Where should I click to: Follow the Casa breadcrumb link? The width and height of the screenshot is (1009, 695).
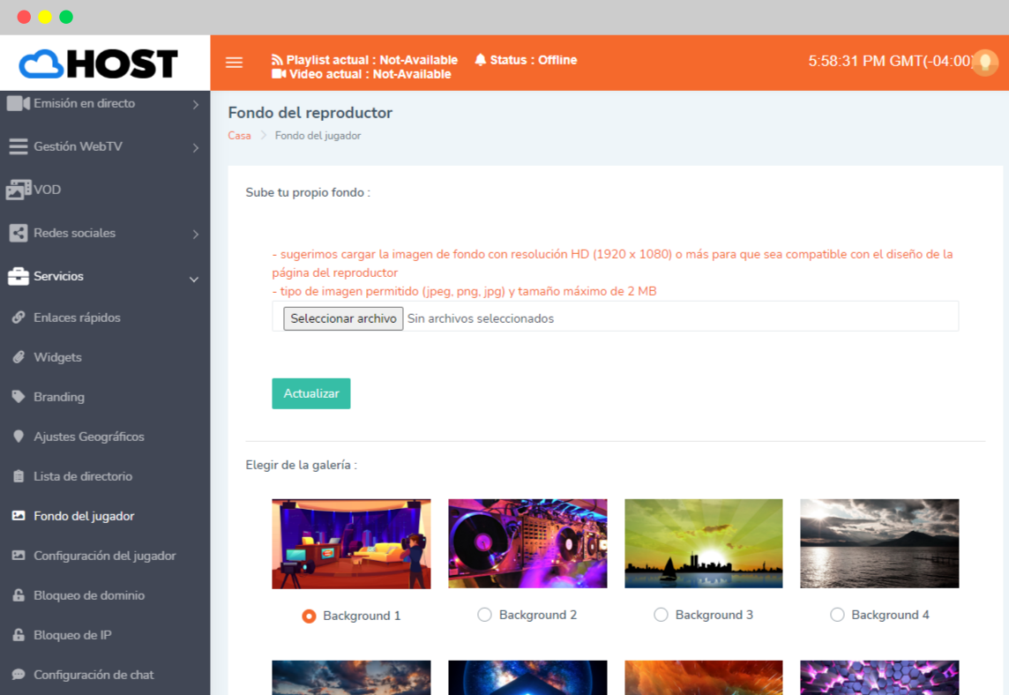pyautogui.click(x=239, y=136)
